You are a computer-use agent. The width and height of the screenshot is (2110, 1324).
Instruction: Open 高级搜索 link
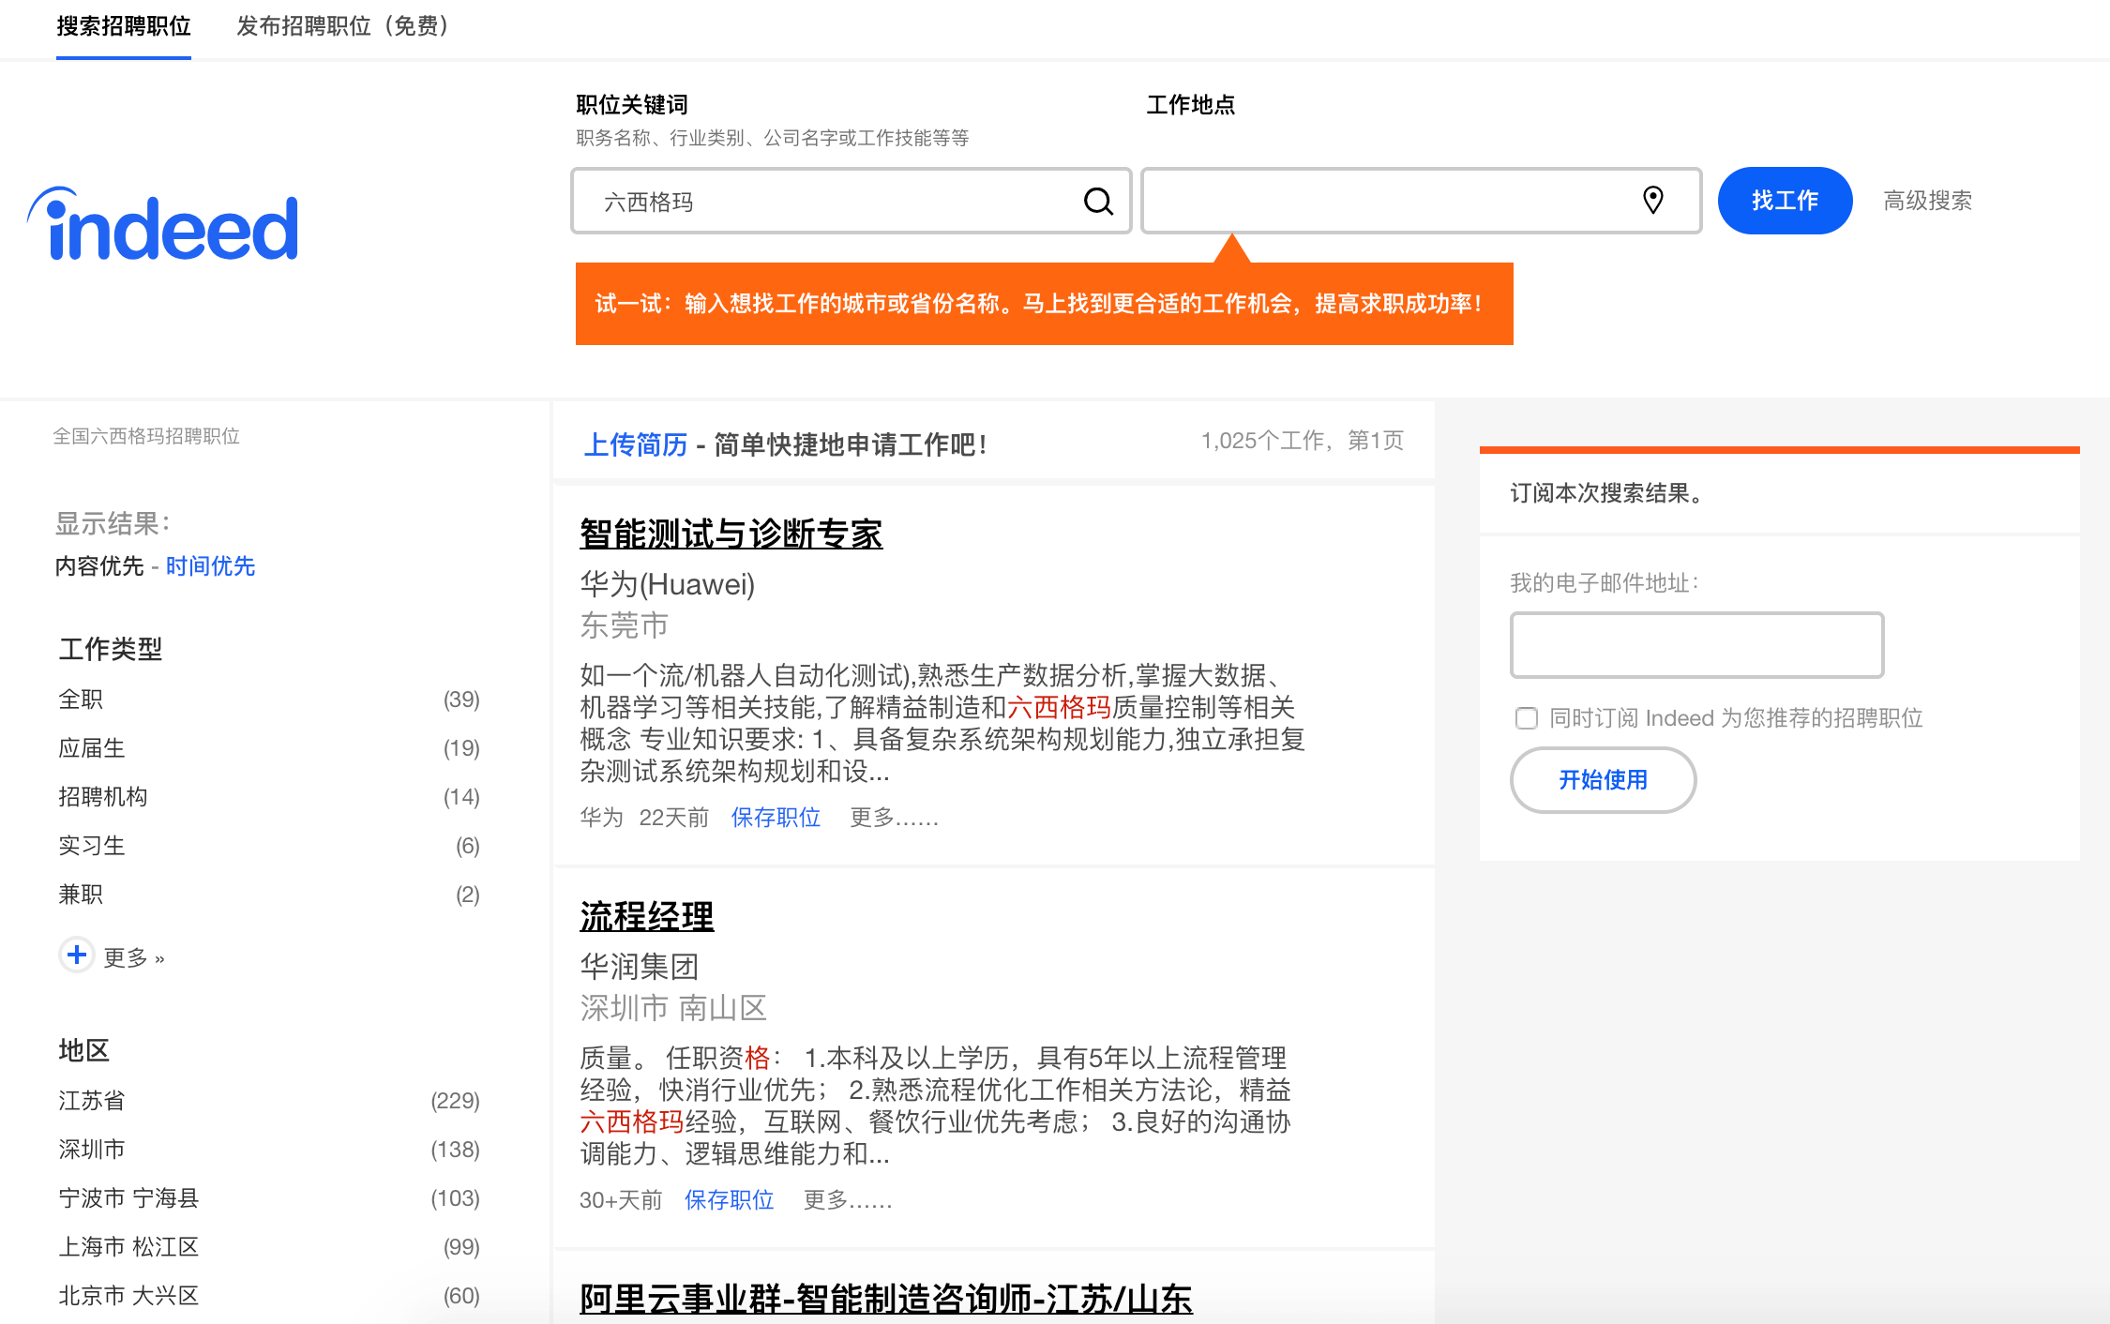pos(1927,201)
